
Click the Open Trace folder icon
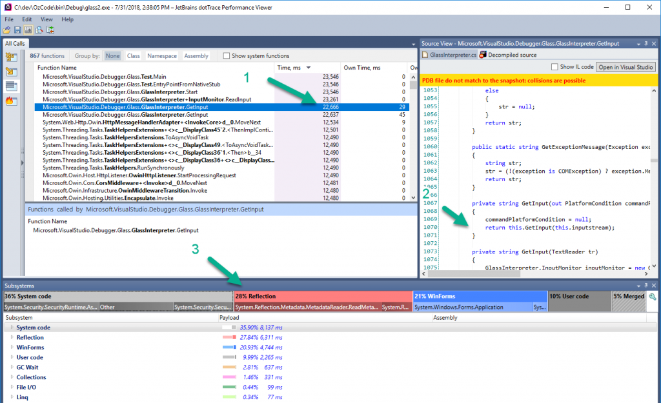coord(6,30)
